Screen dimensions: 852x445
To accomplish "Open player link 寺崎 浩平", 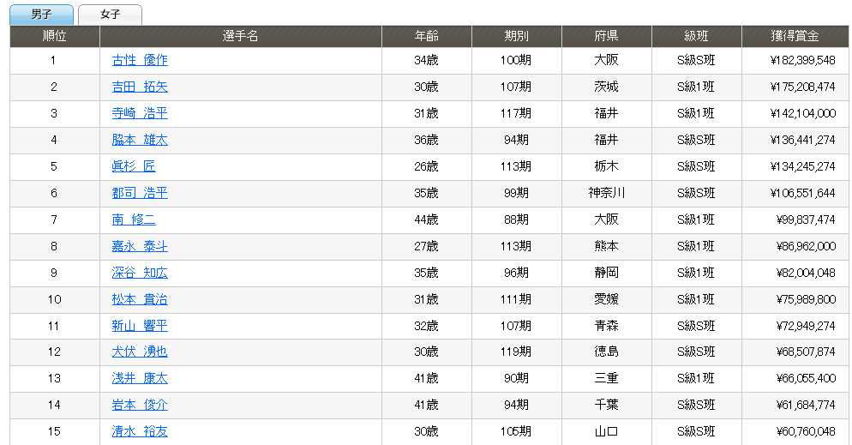I will (x=140, y=113).
